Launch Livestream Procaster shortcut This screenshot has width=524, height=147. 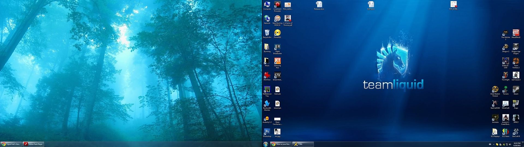(x=277, y=7)
